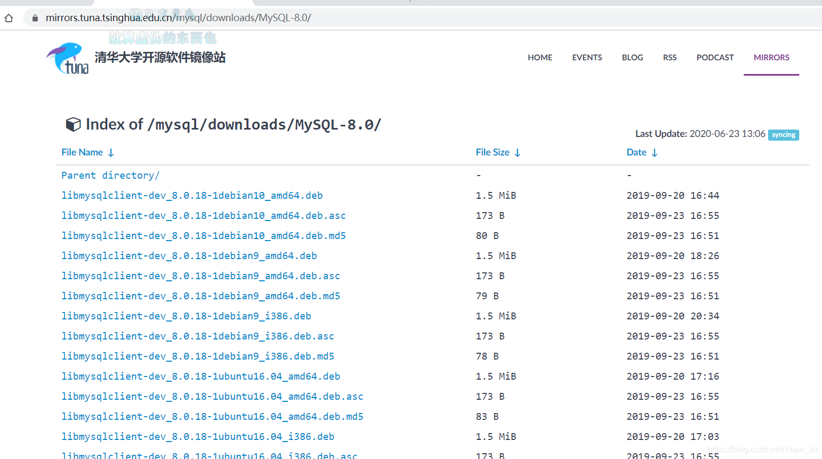Open Parent directory/ link

coord(110,176)
